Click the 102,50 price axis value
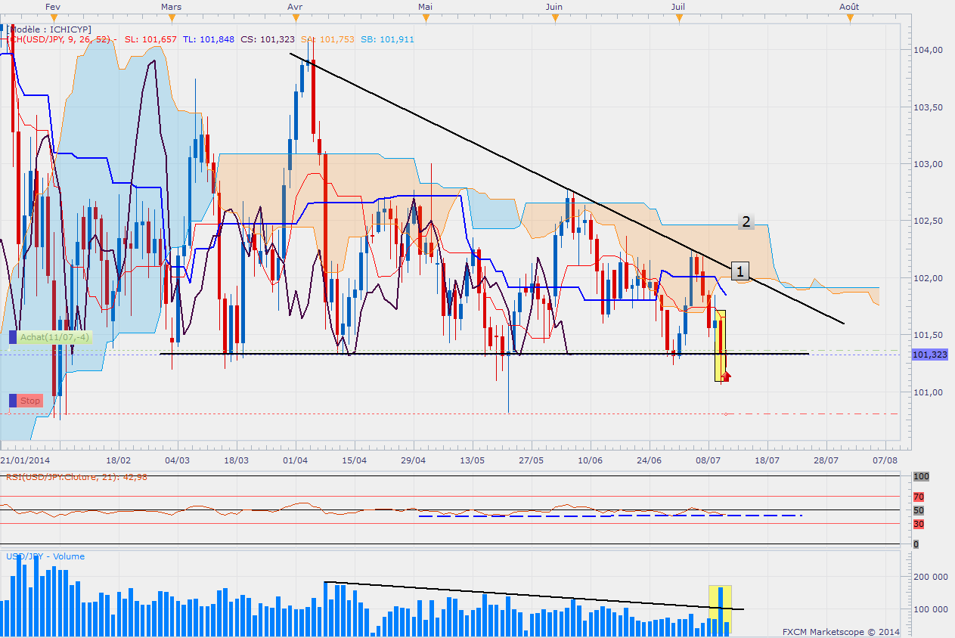Screen dimensions: 955x638 click(x=929, y=221)
